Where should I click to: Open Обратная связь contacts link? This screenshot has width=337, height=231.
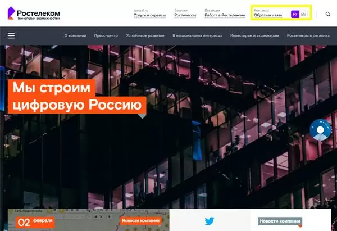pos(267,15)
